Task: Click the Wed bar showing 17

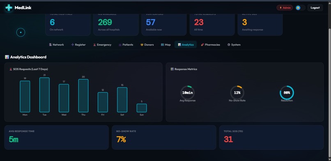Action: 64,98
